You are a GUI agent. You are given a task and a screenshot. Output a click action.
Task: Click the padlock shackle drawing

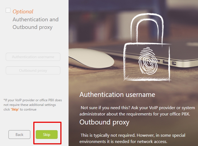(147, 28)
